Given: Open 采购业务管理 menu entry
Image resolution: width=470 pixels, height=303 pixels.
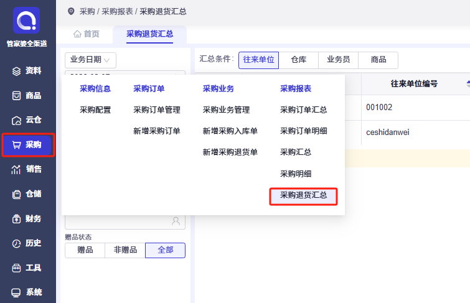Looking at the screenshot, I should (227, 110).
